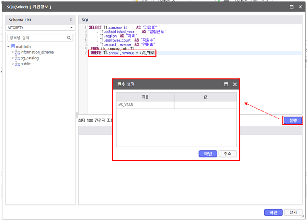Screen dimensions: 307x221
Task: Open the MTXRPTY connection dropdown
Action: (x=71, y=28)
